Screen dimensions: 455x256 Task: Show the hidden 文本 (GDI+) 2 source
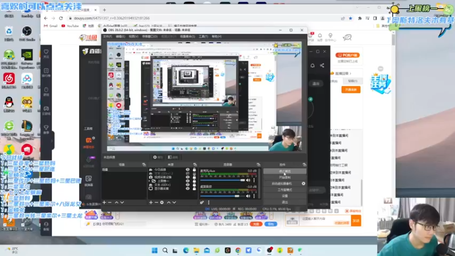click(188, 174)
